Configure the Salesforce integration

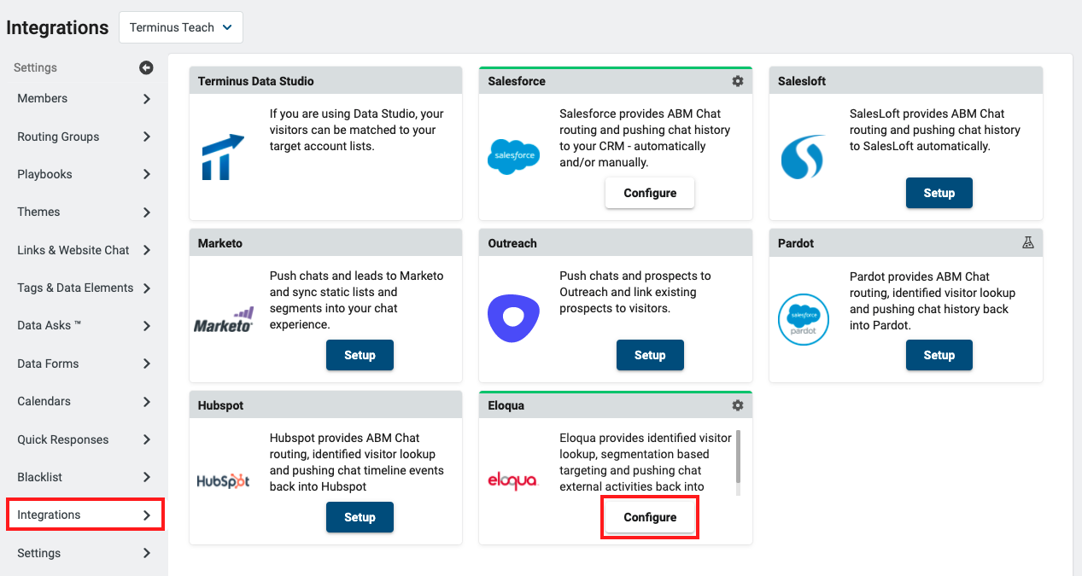[x=650, y=193]
